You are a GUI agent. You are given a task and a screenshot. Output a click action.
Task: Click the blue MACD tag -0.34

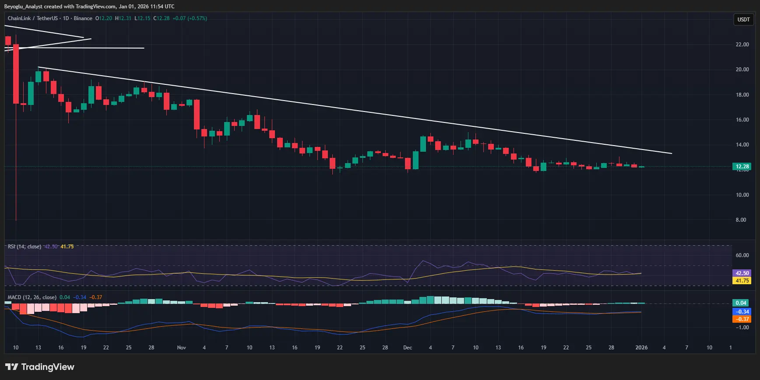point(742,312)
